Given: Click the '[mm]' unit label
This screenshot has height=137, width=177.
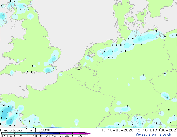Looking at the screenshot, I should 31,130.
